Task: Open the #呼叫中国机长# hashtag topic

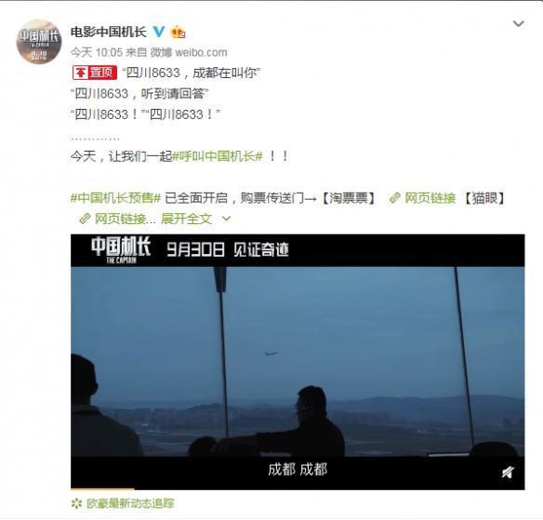Action: click(218, 156)
